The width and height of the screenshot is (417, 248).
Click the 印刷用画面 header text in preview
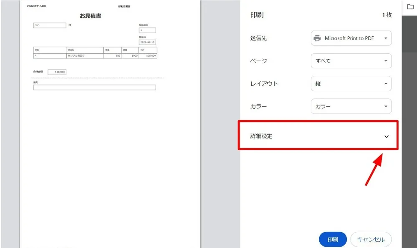point(125,7)
